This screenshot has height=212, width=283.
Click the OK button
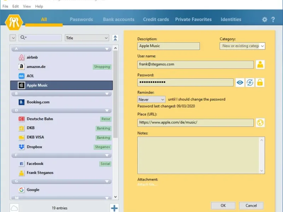pos(223,206)
